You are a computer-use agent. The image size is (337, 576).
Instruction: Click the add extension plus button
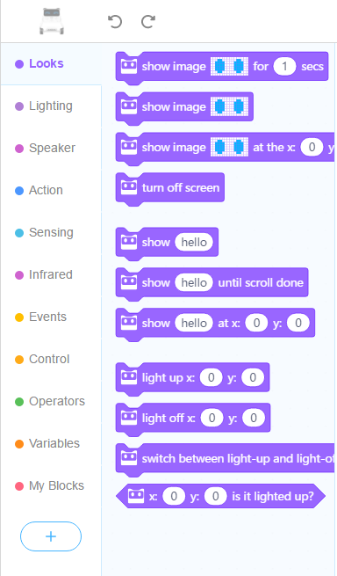[51, 536]
